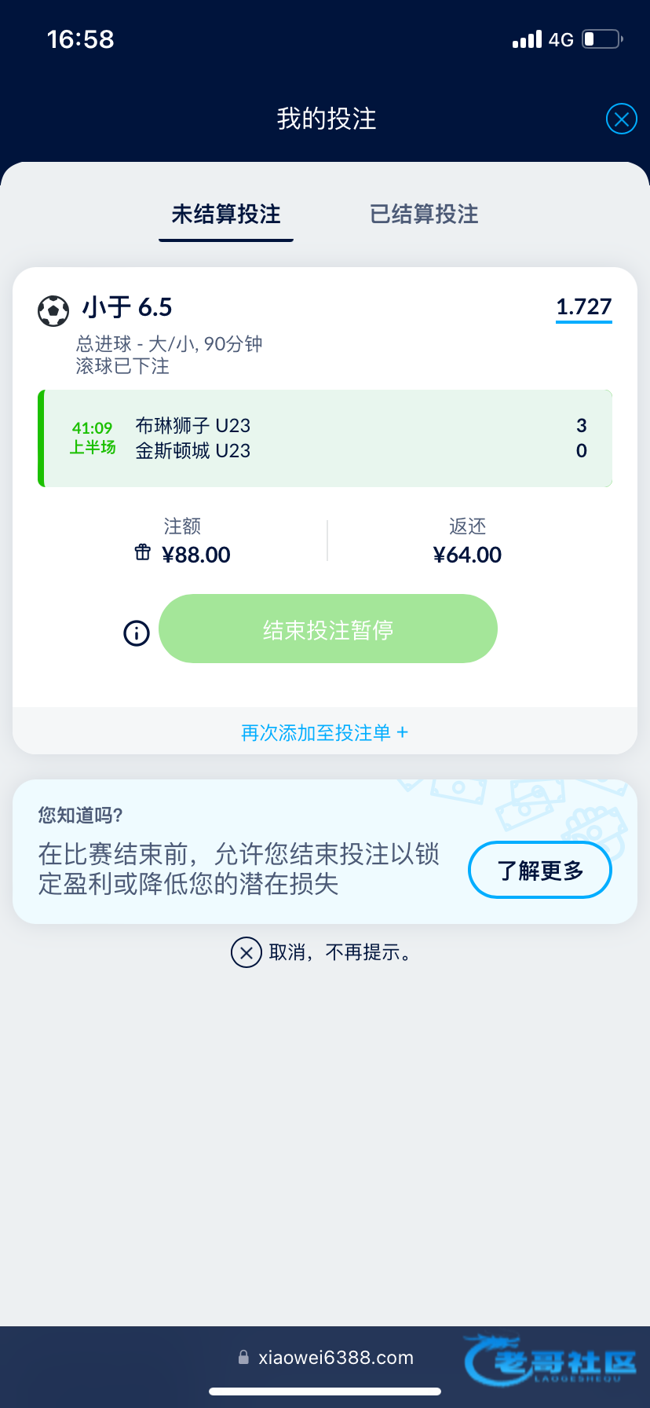Tap the 1.727 odds value
This screenshot has width=650, height=1408.
coord(583,306)
